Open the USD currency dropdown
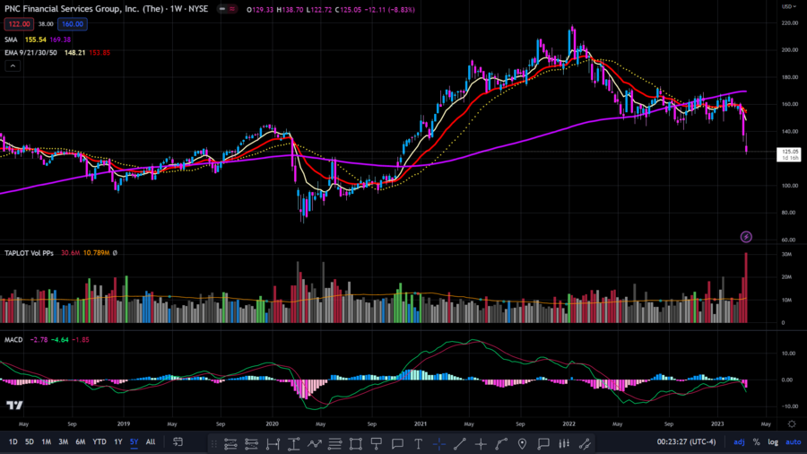Image resolution: width=807 pixels, height=454 pixels. (x=789, y=6)
